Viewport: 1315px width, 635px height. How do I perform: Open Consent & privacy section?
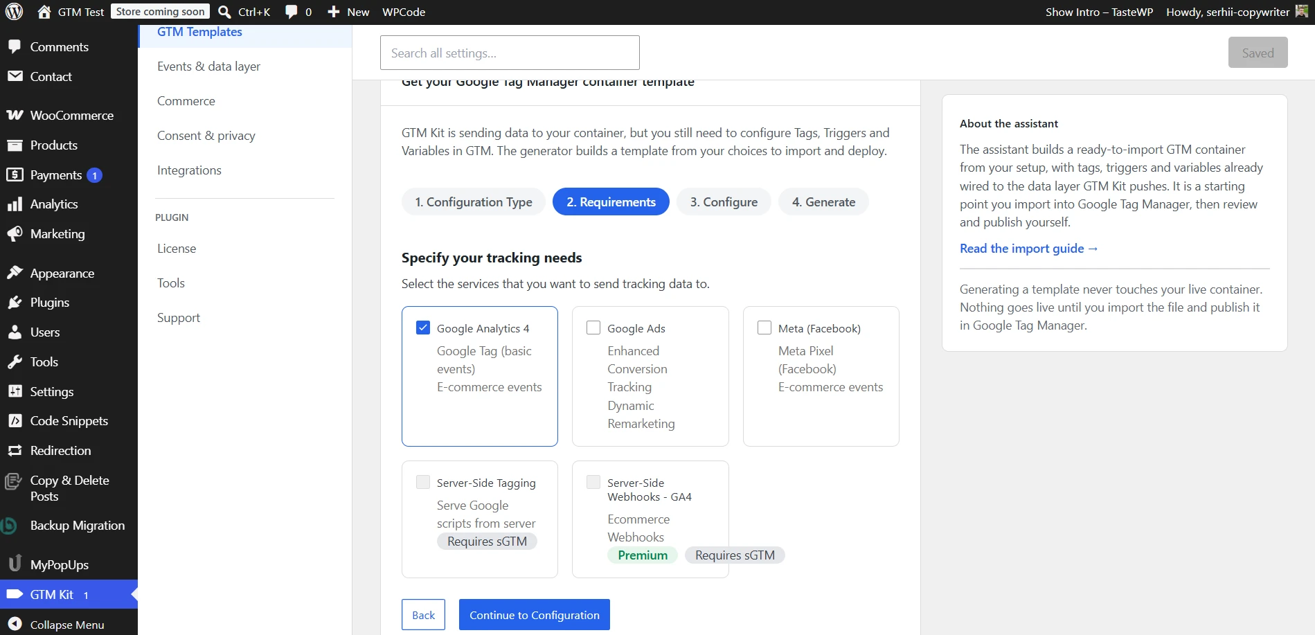tap(206, 136)
